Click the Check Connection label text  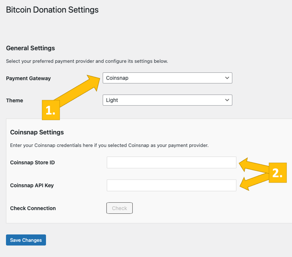[x=33, y=208]
